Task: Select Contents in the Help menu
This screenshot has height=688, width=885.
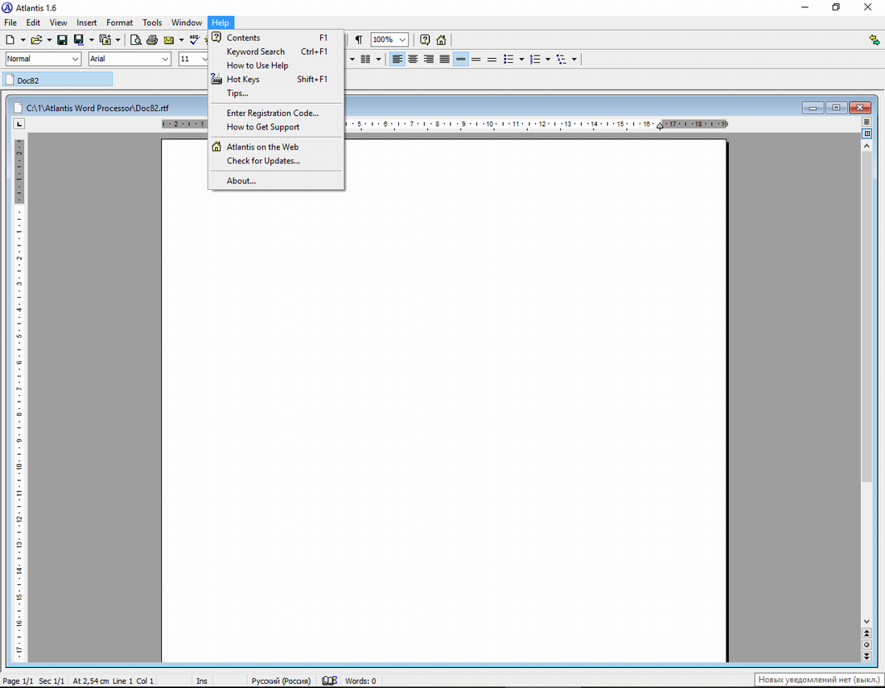Action: [x=276, y=38]
